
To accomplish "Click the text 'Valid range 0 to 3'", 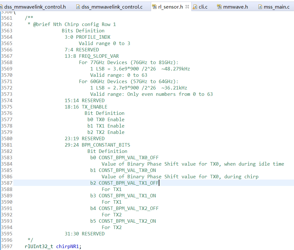I will coord(105,43).
